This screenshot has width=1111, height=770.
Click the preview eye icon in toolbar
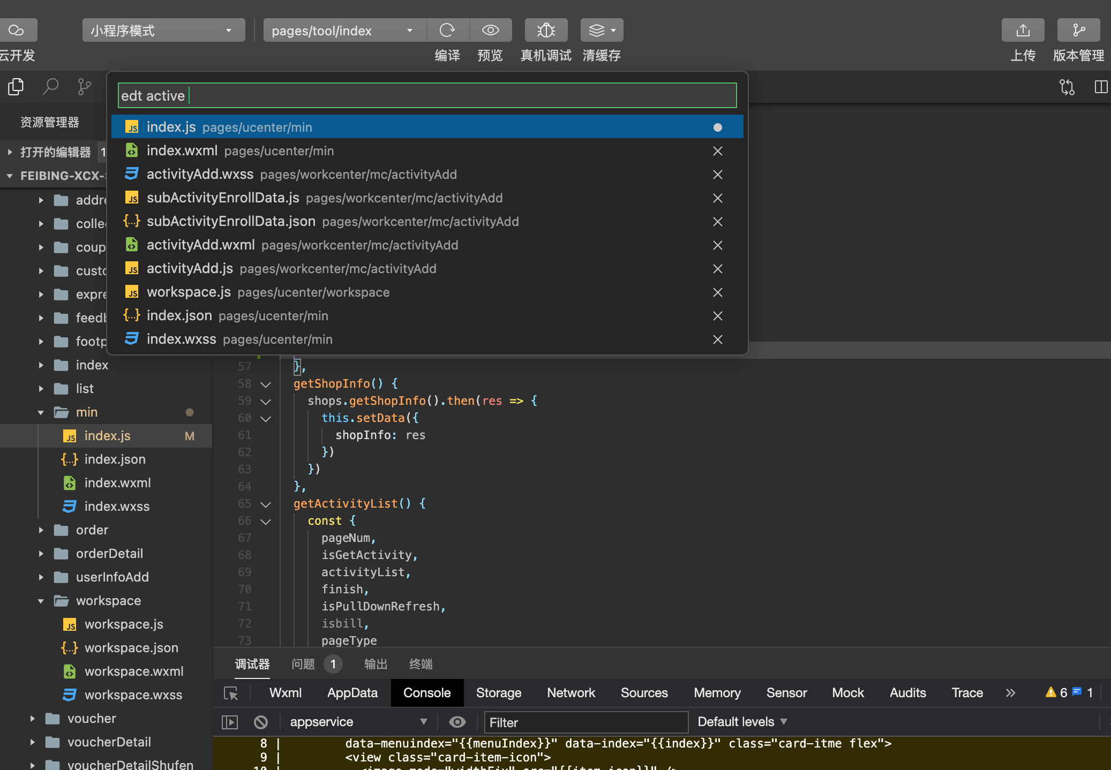click(490, 31)
